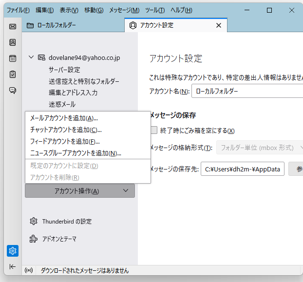Minimize the Thunderbird window
The width and height of the screenshot is (303, 282).
[x=247, y=10]
